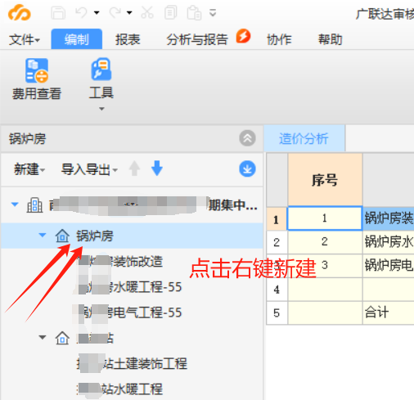Image resolution: width=414 pixels, height=400 pixels.
Task: Open the 帮助 tab
Action: point(331,39)
